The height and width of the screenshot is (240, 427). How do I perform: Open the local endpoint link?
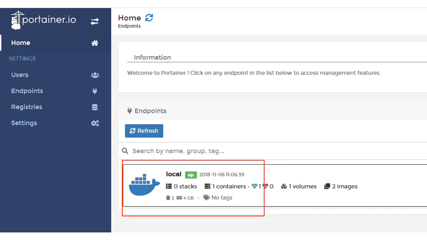pyautogui.click(x=173, y=175)
